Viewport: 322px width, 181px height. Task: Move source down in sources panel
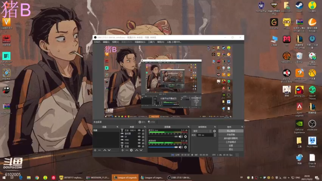point(141,150)
